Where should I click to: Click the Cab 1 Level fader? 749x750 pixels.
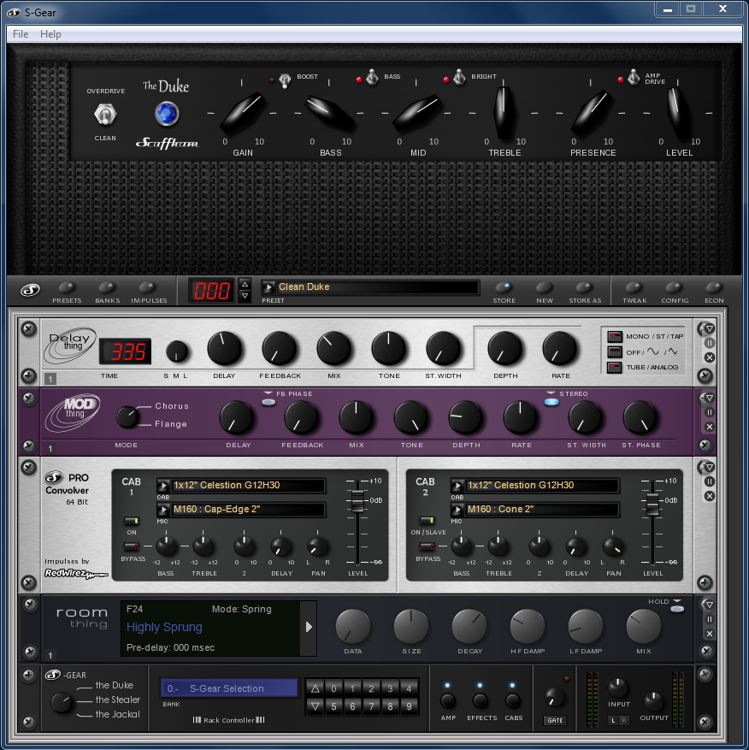coord(357,501)
